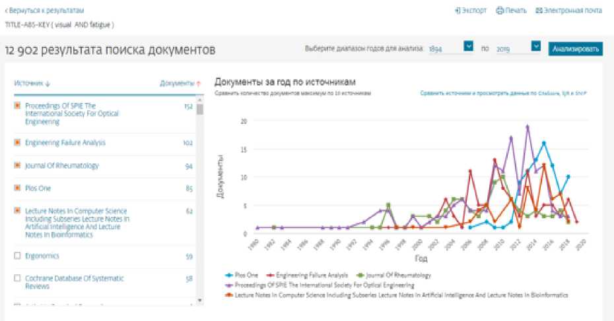Uncheck the Plos One source checkbox

(18, 188)
